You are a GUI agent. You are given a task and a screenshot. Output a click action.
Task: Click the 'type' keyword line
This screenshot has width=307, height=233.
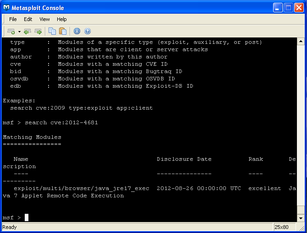pyautogui.click(x=136, y=42)
